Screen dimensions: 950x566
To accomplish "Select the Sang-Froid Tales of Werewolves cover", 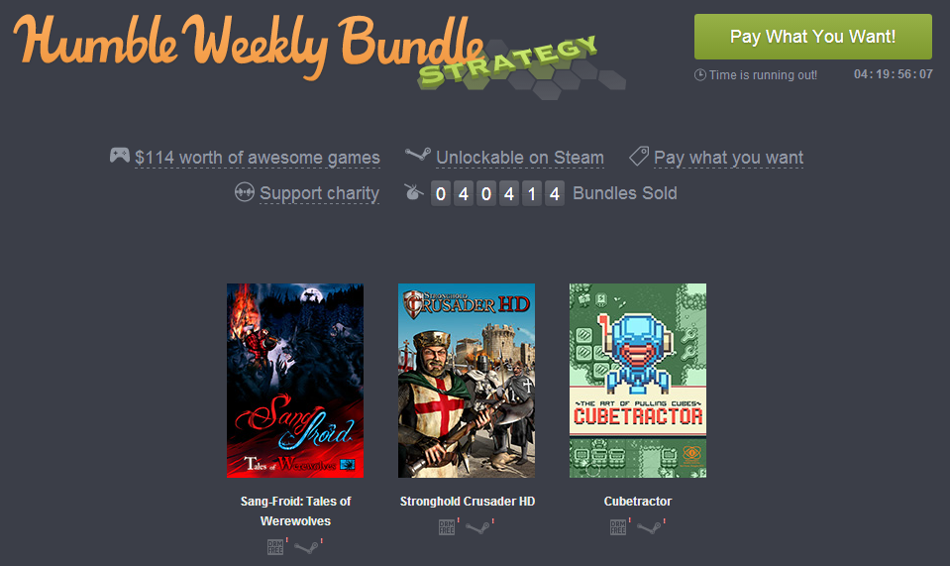I will pos(295,381).
